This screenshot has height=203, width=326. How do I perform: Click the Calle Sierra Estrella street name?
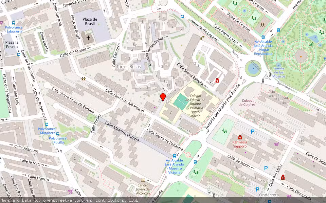(x=190, y=74)
